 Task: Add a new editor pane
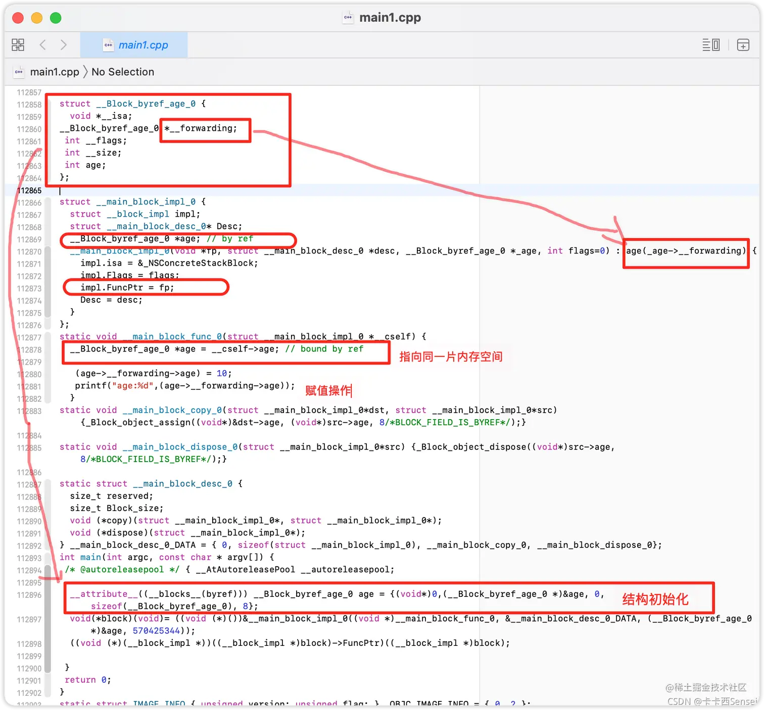(x=743, y=45)
